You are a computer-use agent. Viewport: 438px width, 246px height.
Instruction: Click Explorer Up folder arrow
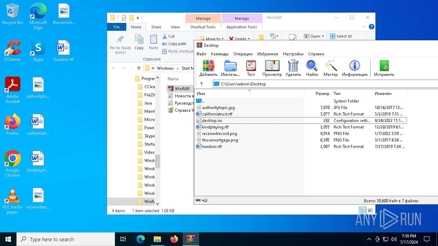point(139,68)
